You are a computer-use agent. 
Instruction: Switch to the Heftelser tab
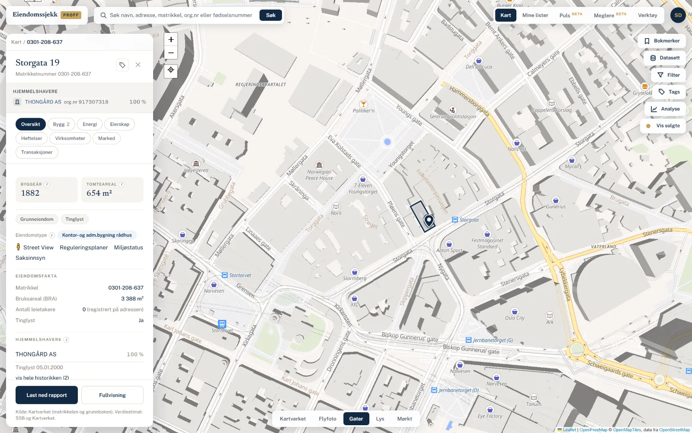coord(32,139)
